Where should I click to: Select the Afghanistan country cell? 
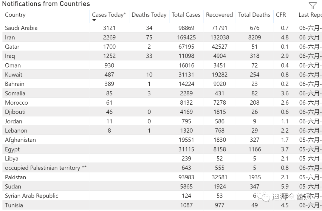point(20,140)
